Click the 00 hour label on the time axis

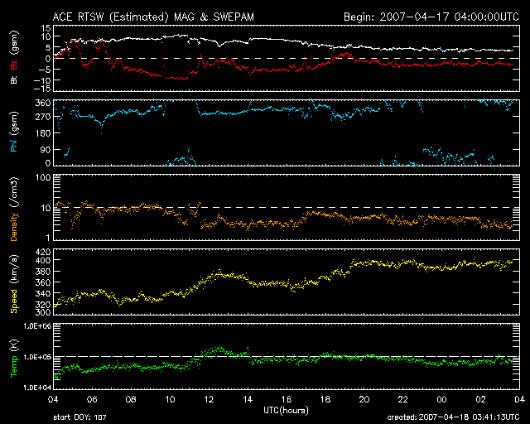441,400
